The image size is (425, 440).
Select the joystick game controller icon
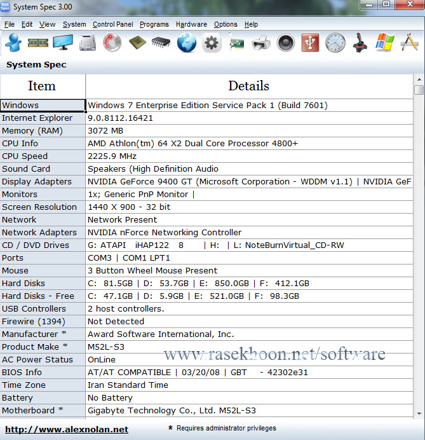coord(360,43)
